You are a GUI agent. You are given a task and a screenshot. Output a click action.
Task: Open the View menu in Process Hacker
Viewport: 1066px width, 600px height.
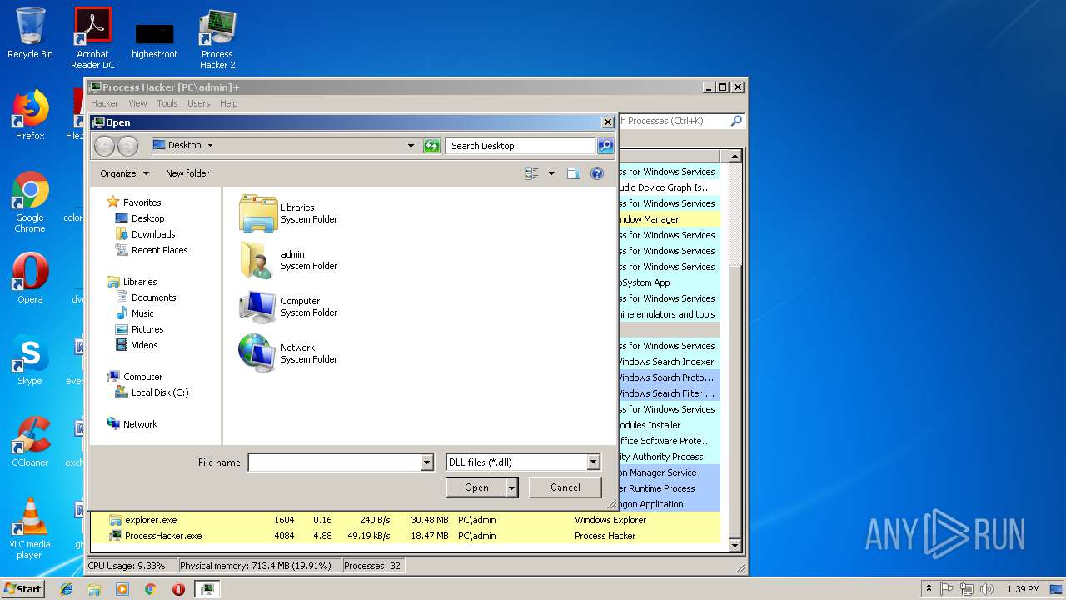[x=137, y=103]
